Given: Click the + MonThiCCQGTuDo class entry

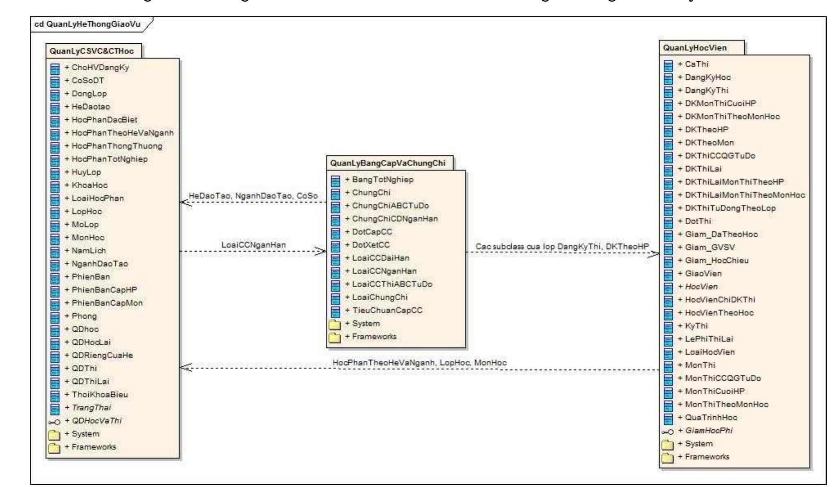Looking at the screenshot, I should [x=719, y=378].
